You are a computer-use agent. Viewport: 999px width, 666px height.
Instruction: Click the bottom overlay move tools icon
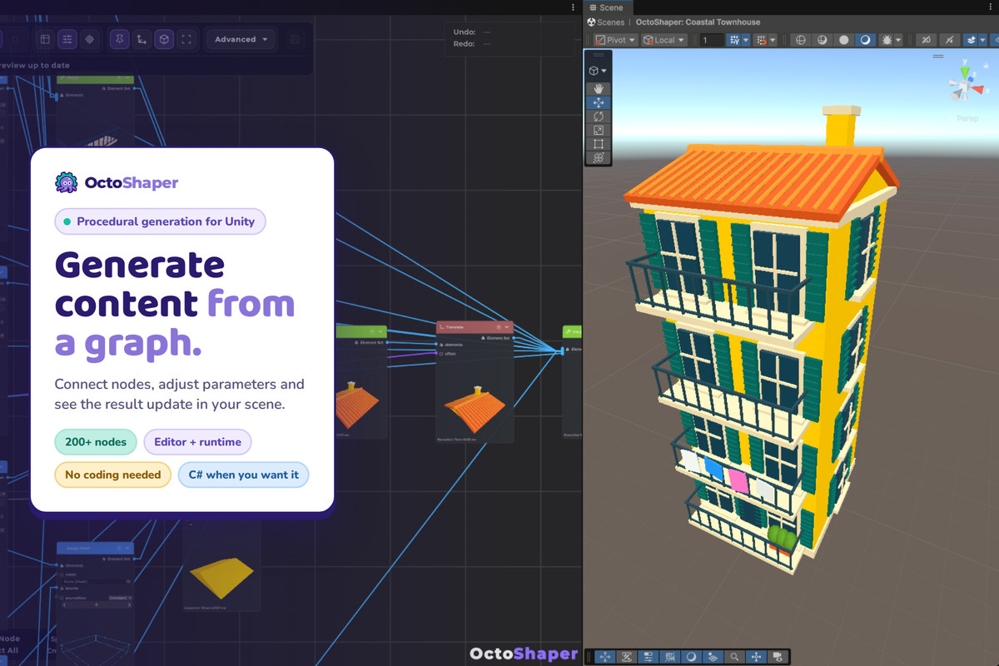[605, 657]
